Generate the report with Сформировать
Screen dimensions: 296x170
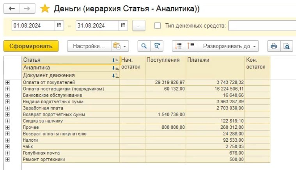coord(31,46)
